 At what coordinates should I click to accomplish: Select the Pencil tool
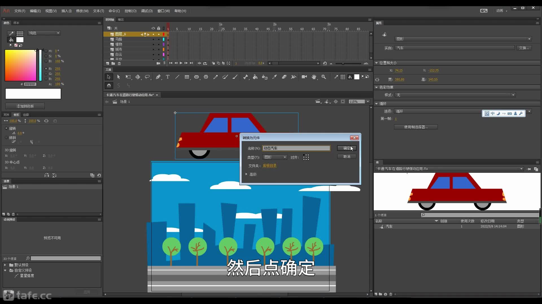(x=216, y=77)
